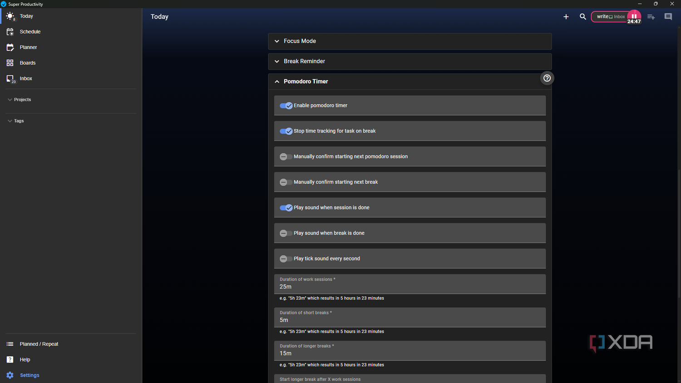Screen dimensions: 681x383
Task: Click the help question mark circle
Action: pos(547,78)
